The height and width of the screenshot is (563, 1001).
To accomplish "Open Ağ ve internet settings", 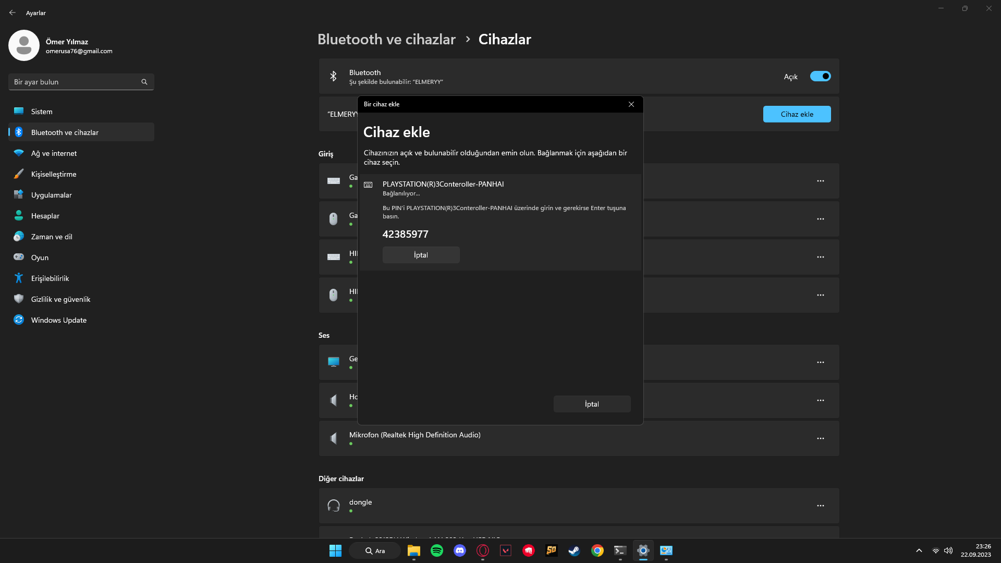I will (54, 153).
